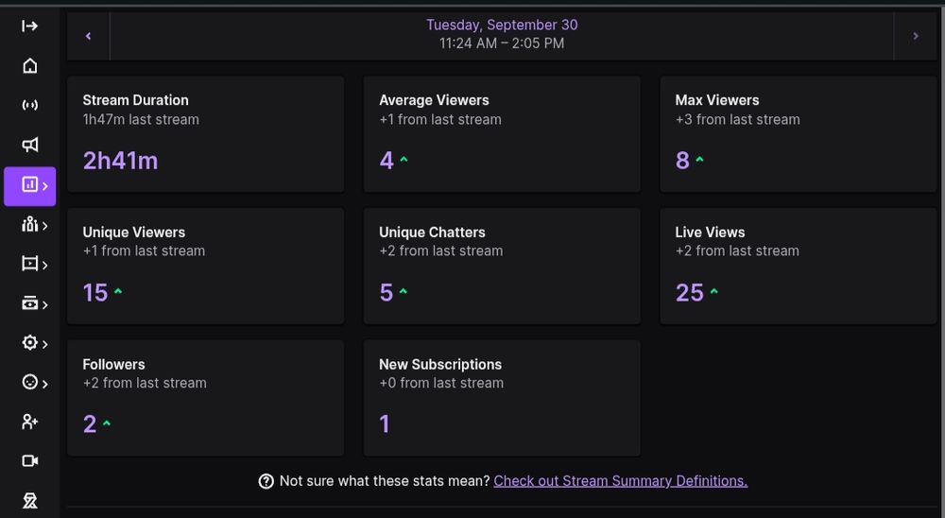The image size is (945, 518).
Task: Expand the Analytics section chevron
Action: click(44, 186)
